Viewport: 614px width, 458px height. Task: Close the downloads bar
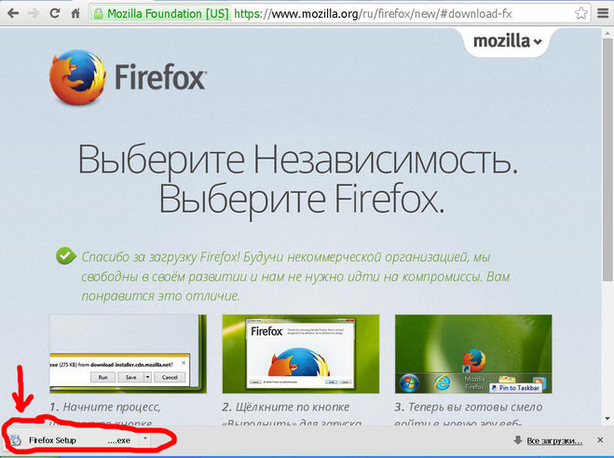[600, 440]
